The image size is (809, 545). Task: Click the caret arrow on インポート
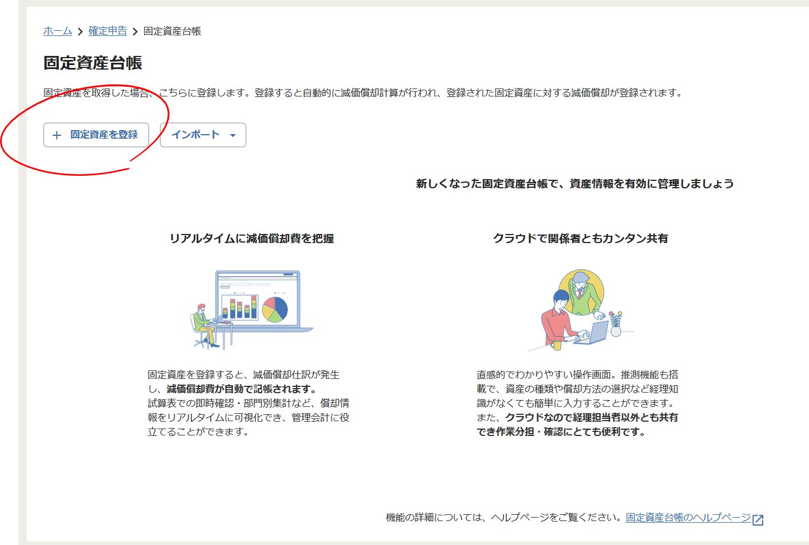233,136
